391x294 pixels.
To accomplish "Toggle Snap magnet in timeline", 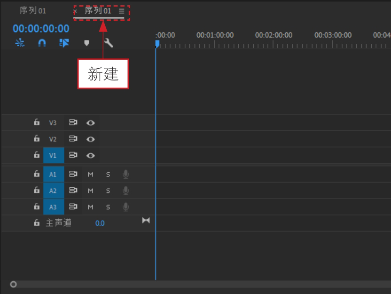I will [42, 43].
